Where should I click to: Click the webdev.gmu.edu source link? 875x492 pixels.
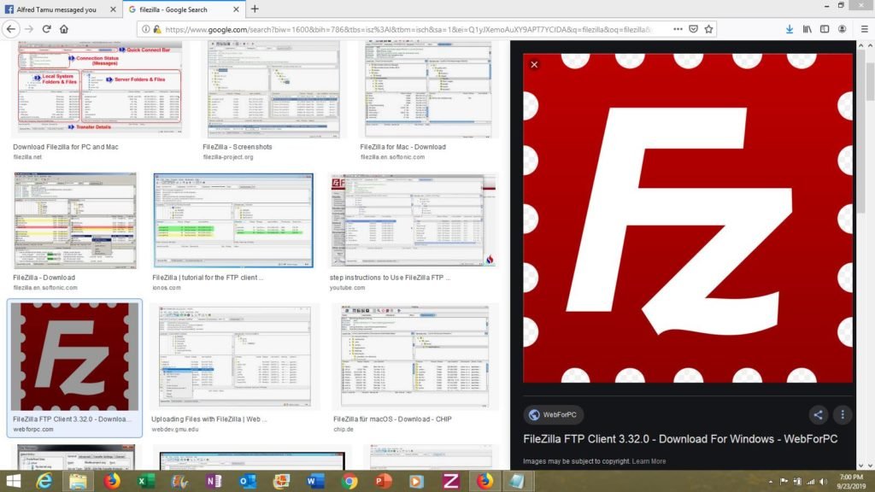[174, 430]
